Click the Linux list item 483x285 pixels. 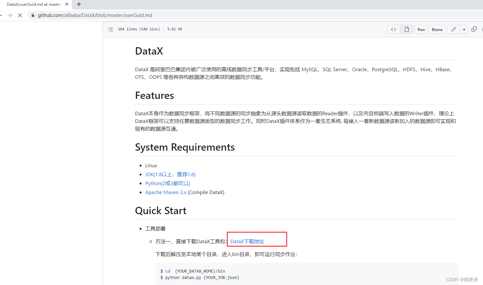(x=151, y=165)
